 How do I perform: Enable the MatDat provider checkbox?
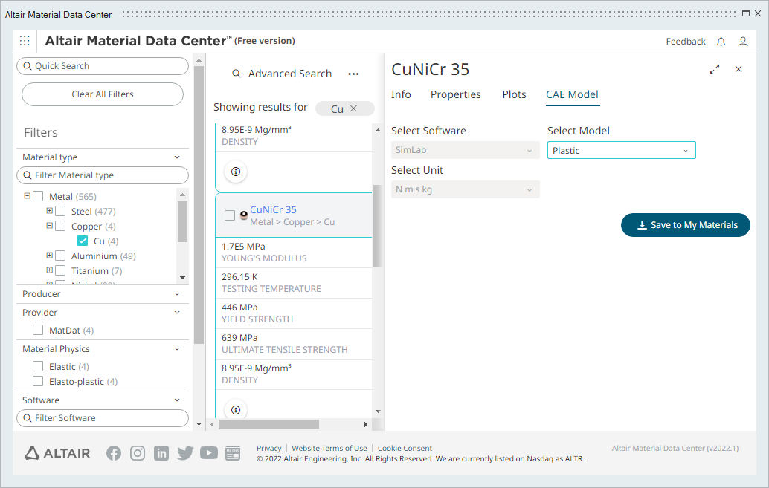[38, 331]
